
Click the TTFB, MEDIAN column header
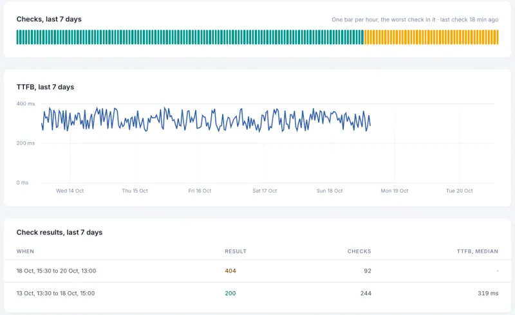[478, 251]
